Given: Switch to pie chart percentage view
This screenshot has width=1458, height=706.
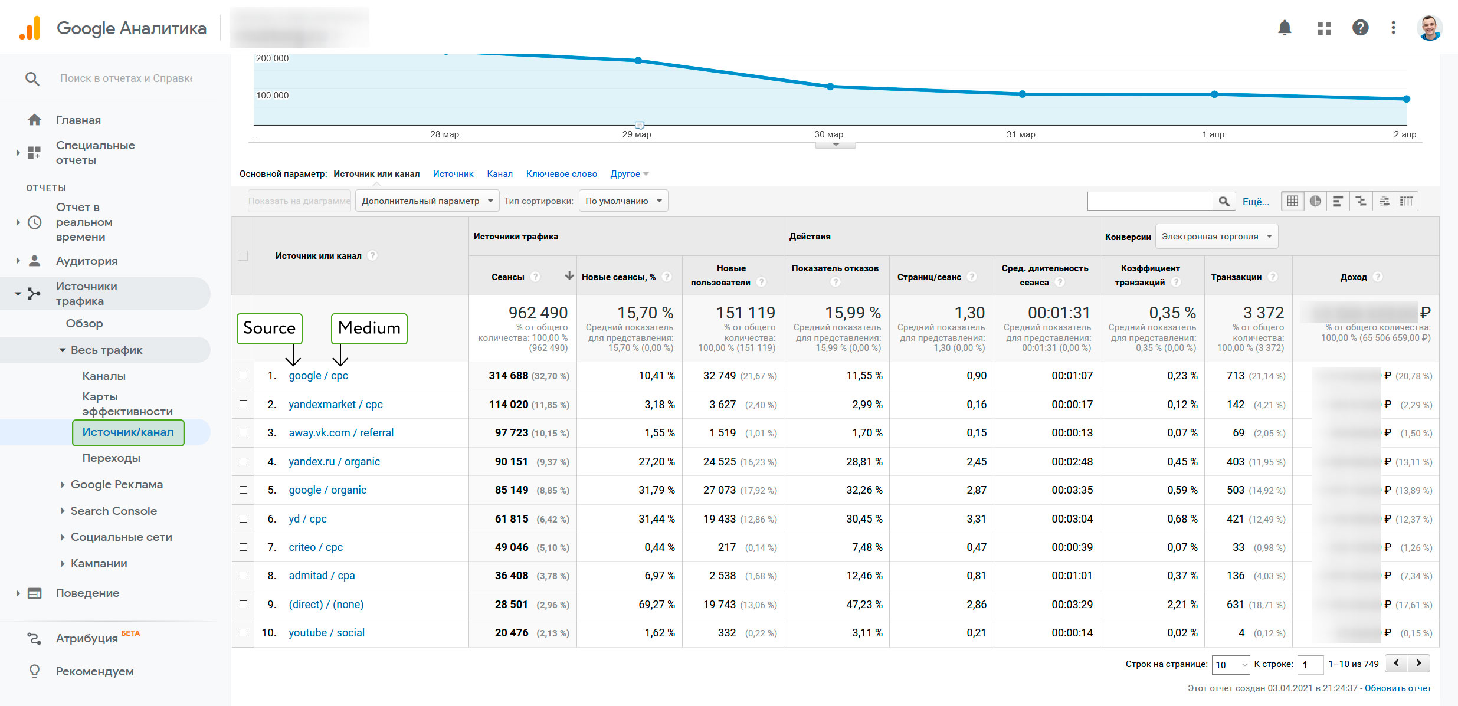Looking at the screenshot, I should (1315, 201).
